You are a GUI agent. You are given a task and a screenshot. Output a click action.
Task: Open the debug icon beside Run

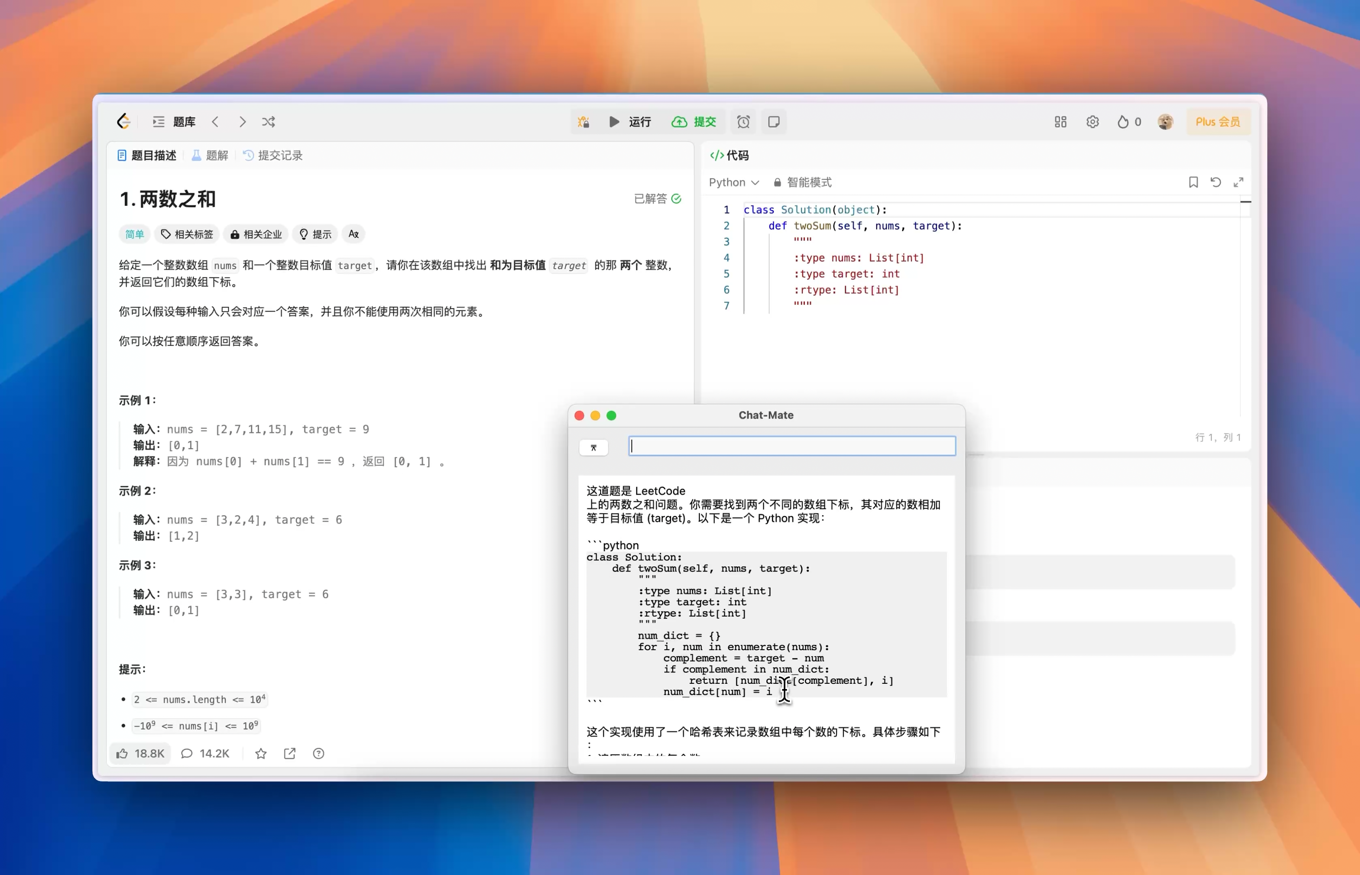point(583,122)
